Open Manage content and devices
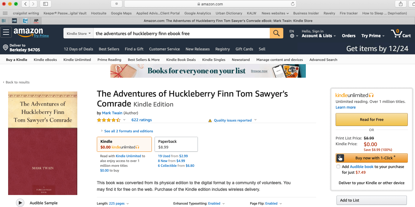Viewport: 415px width, 207px height. point(279,60)
